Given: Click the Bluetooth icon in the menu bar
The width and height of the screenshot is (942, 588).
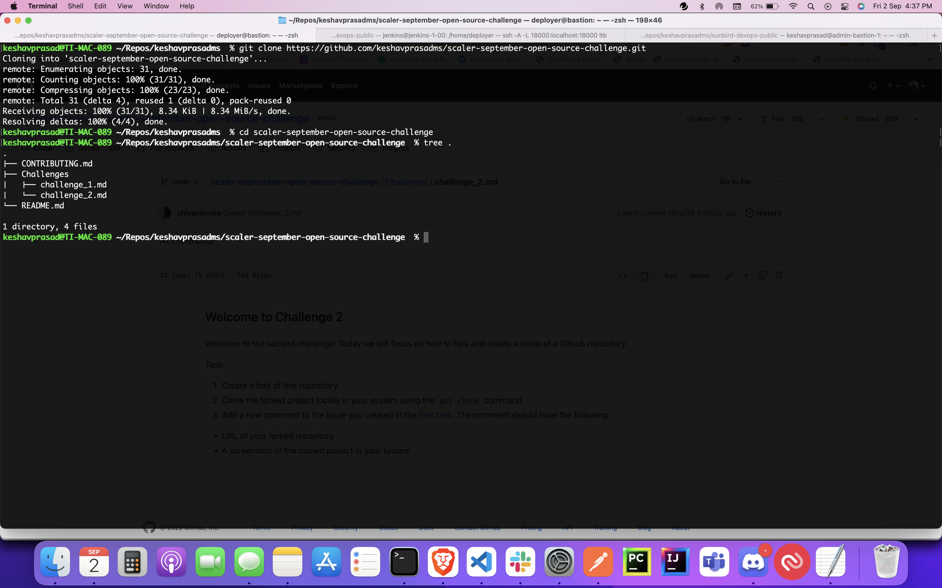Looking at the screenshot, I should (x=702, y=6).
